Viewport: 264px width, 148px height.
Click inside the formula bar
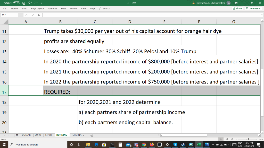click(152, 15)
